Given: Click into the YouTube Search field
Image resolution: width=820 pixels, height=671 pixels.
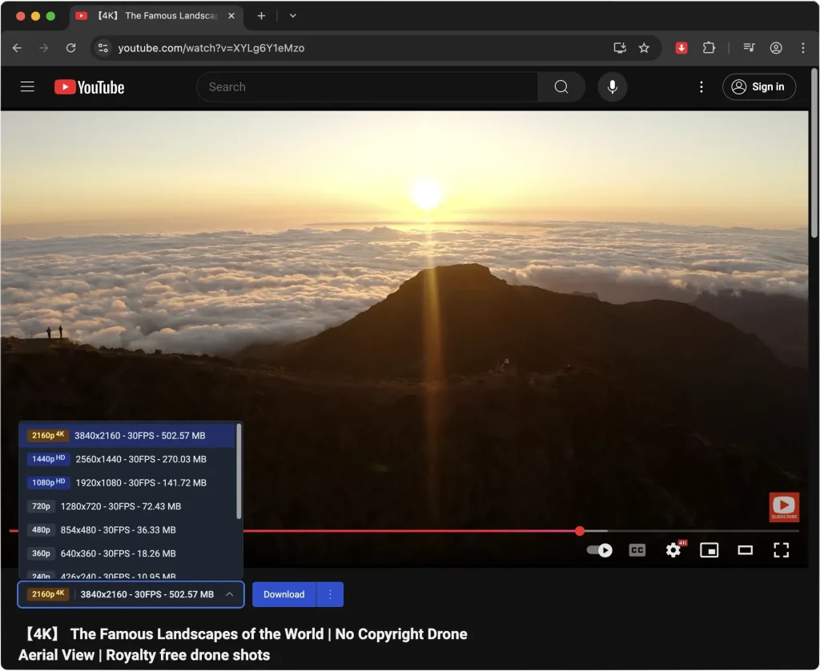Looking at the screenshot, I should click(x=364, y=87).
